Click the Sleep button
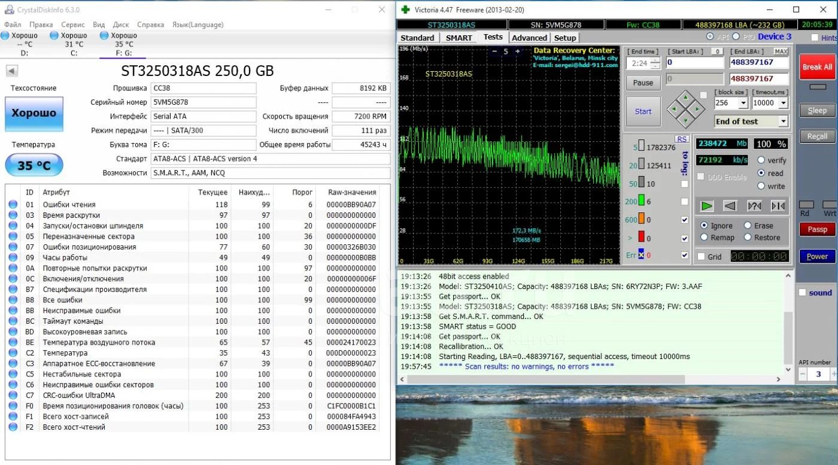 point(817,110)
